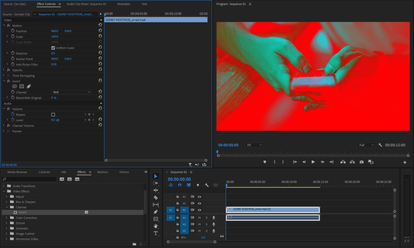This screenshot has width=414, height=248.
Task: Go to In point
Action: (x=295, y=162)
